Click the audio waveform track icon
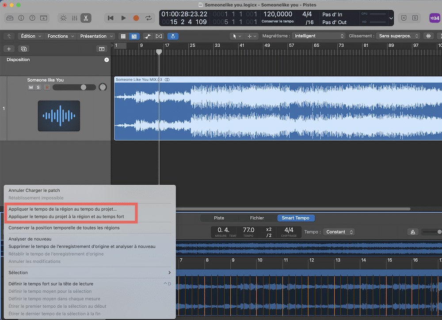The image size is (442, 320). click(59, 116)
